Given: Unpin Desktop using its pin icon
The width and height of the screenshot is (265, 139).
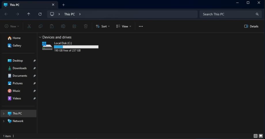Looking at the screenshot, I should (35, 61).
